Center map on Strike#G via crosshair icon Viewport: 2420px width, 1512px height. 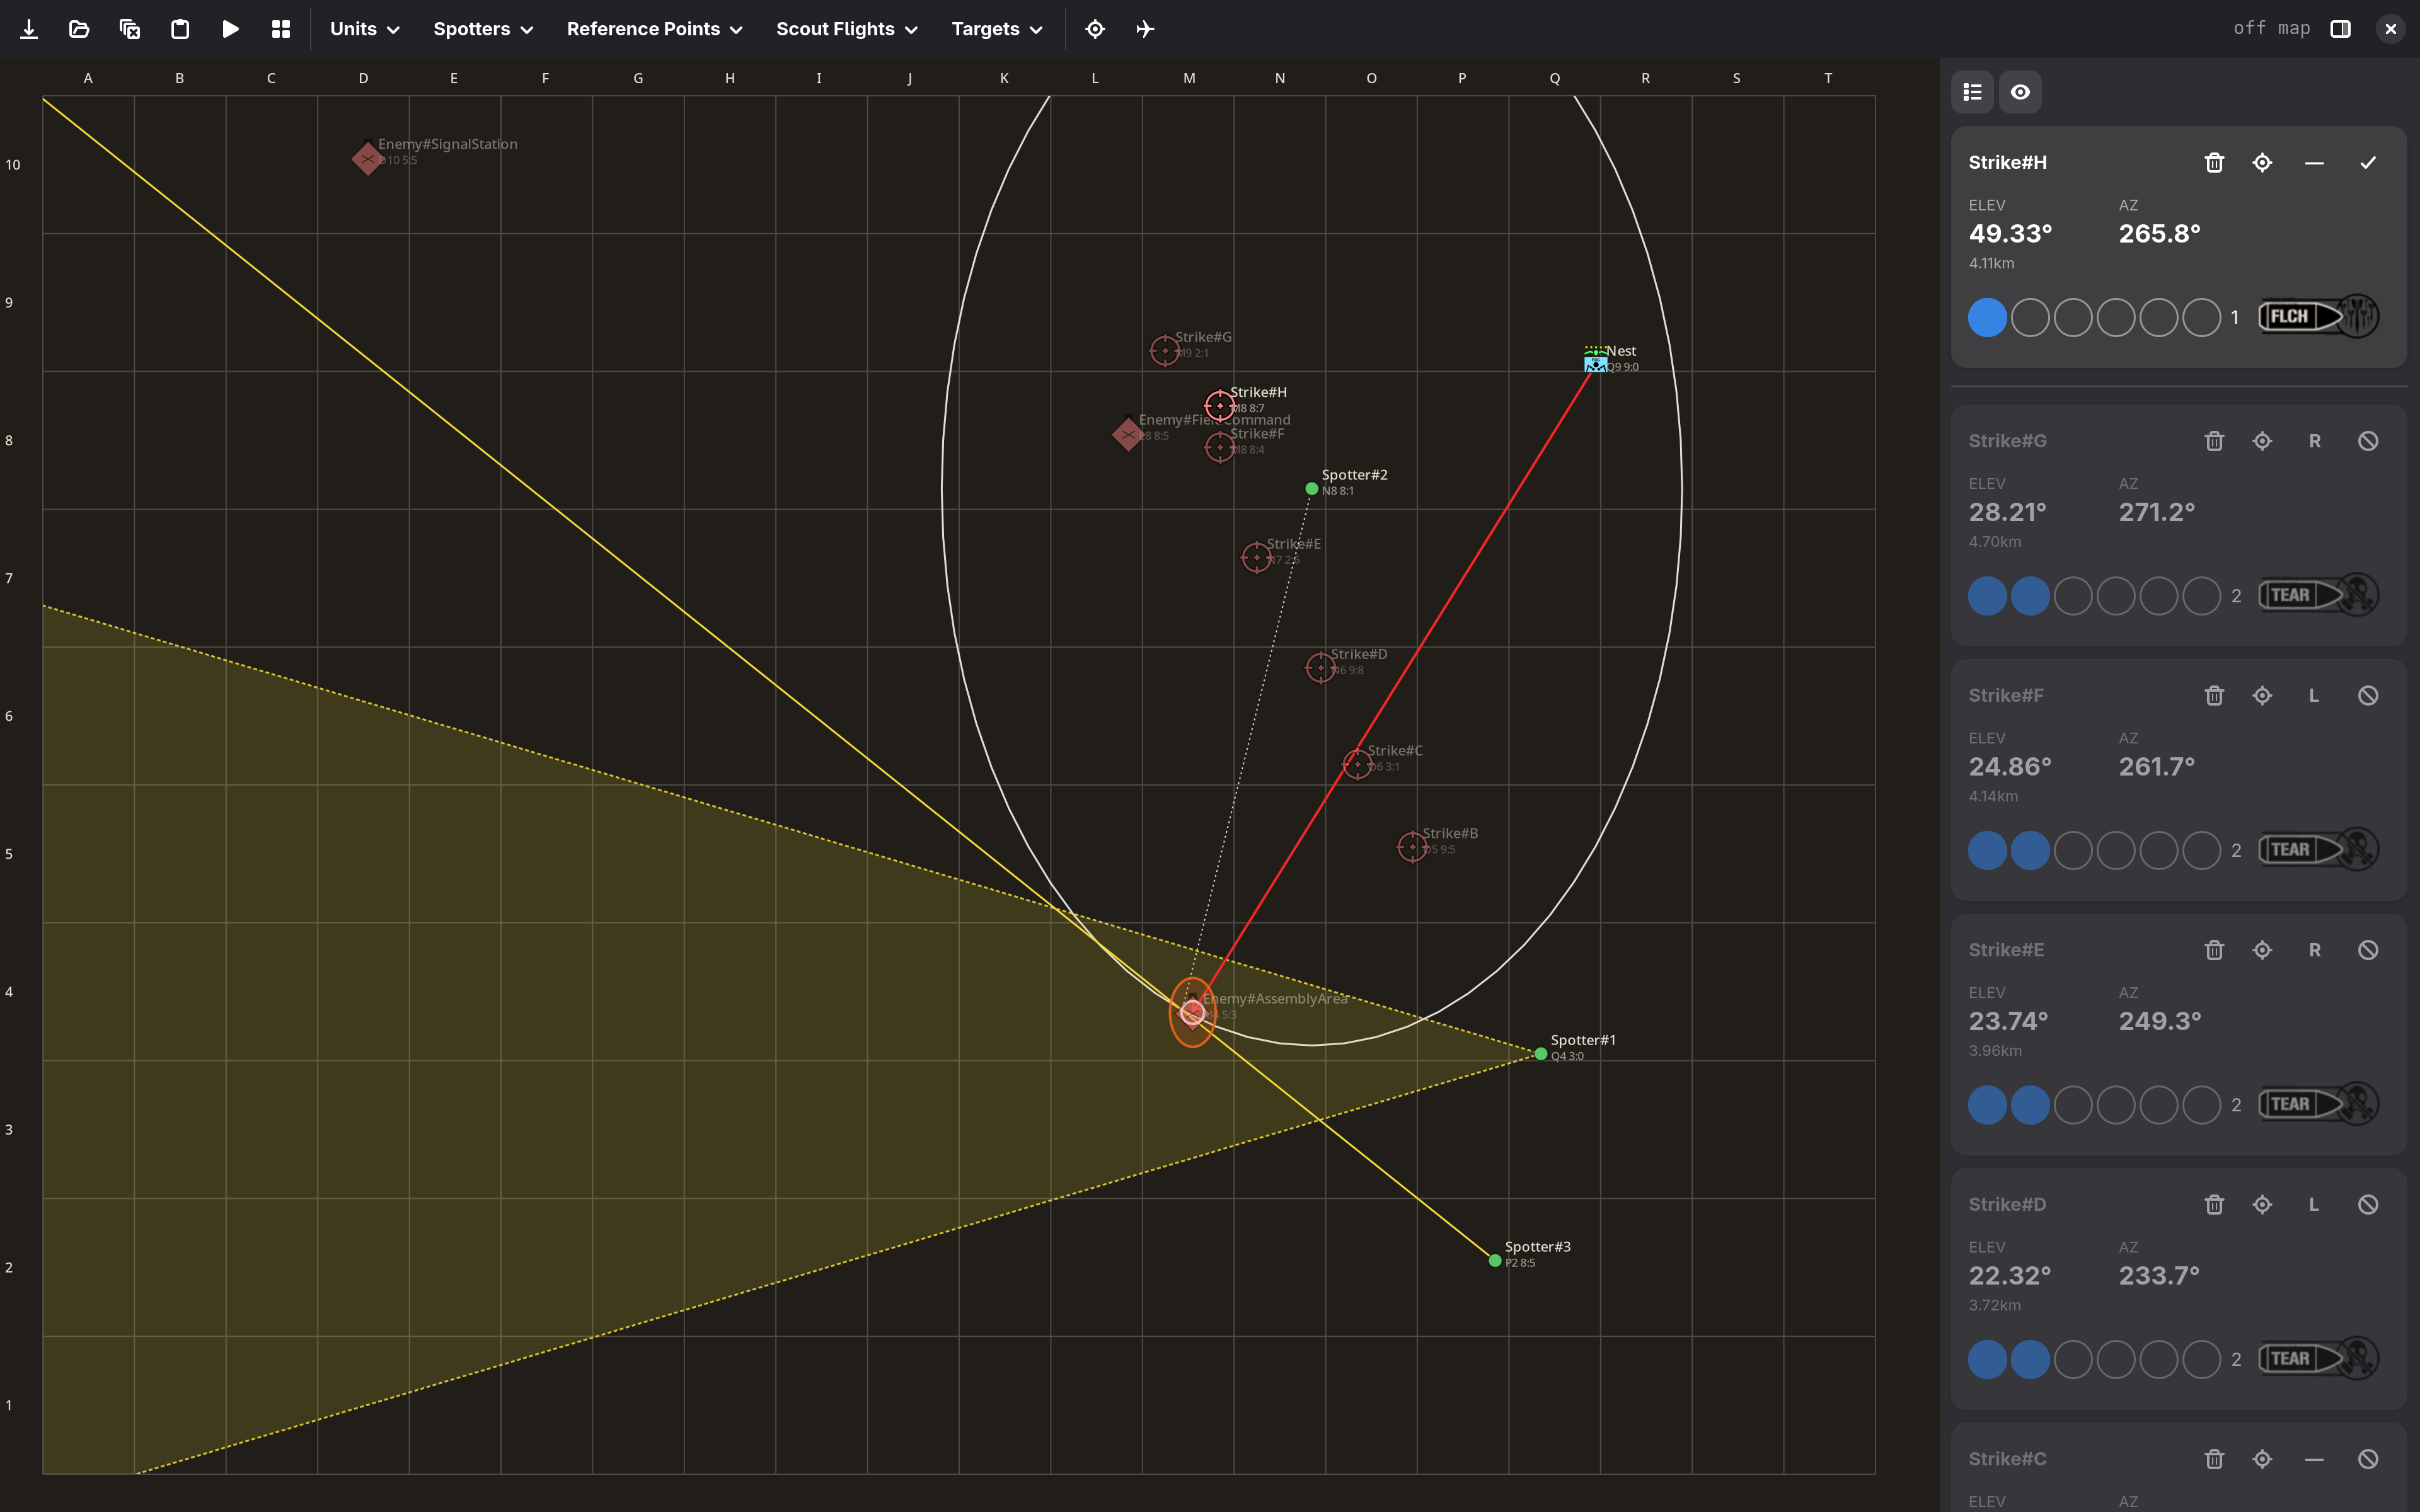(x=2262, y=441)
